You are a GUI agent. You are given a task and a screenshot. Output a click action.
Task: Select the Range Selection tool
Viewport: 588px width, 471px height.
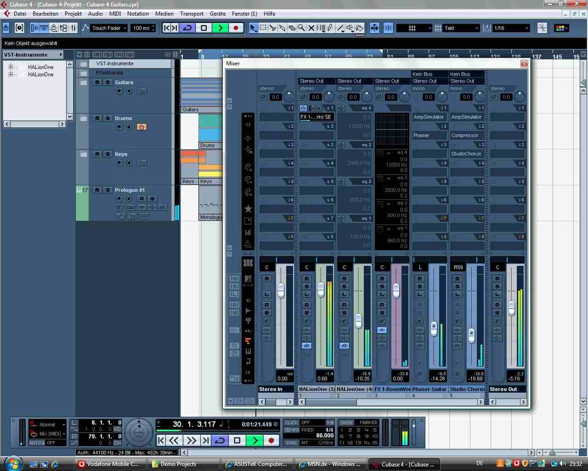pos(263,28)
